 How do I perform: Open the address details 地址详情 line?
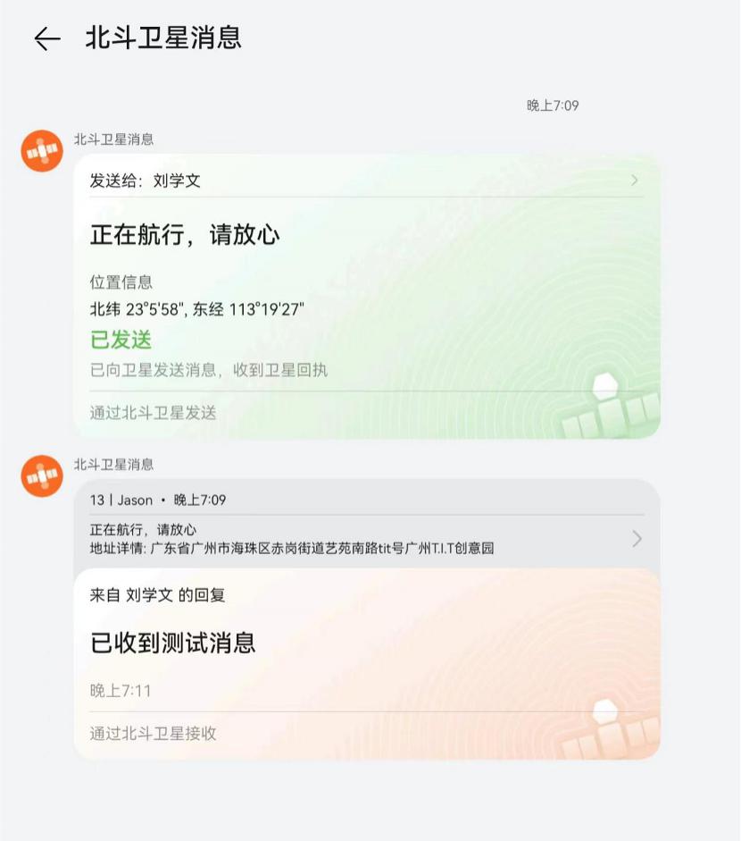click(x=292, y=548)
